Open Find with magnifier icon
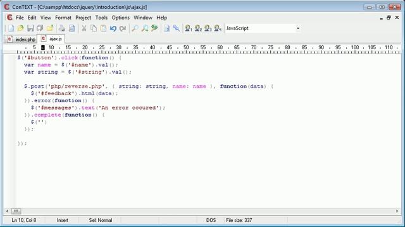This screenshot has height=227, width=405. 135,28
